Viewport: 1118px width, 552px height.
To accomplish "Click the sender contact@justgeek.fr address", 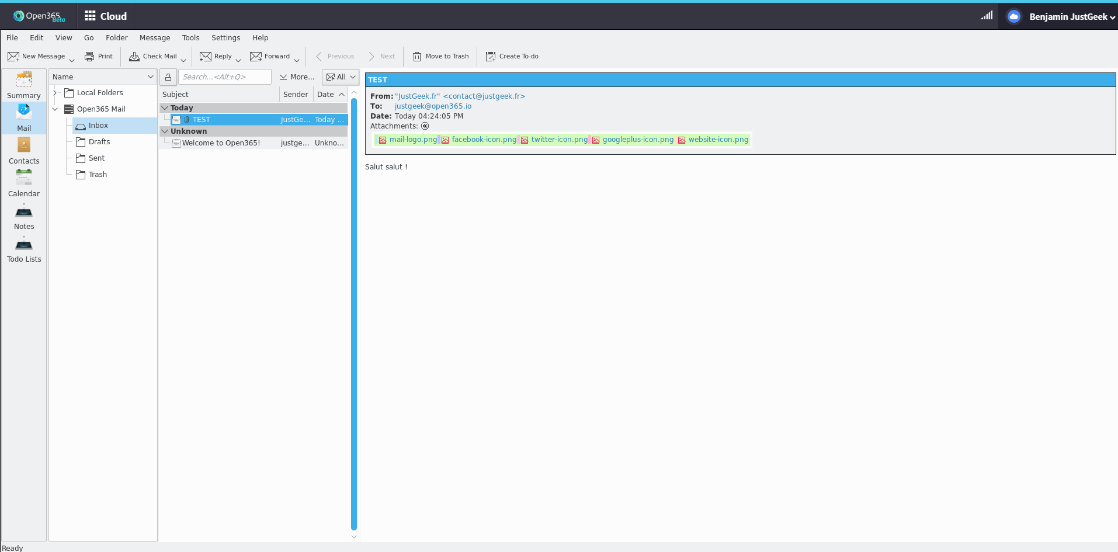I will pos(460,96).
